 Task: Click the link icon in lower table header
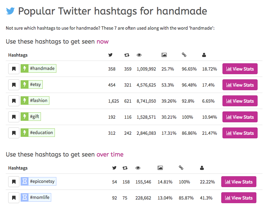point(181,168)
